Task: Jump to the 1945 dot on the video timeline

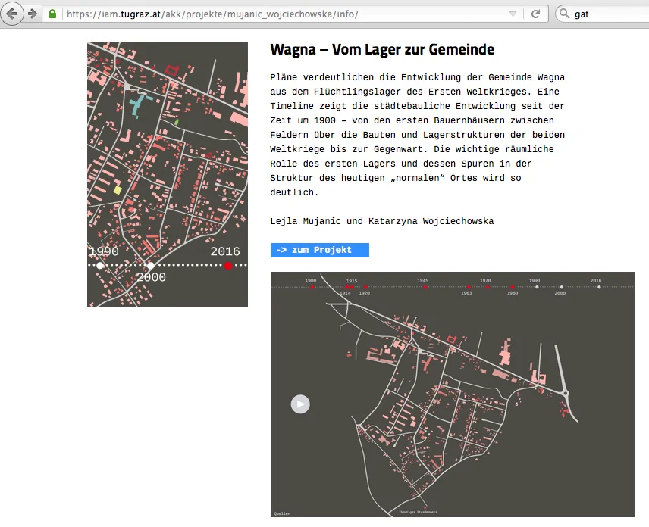Action: point(425,287)
